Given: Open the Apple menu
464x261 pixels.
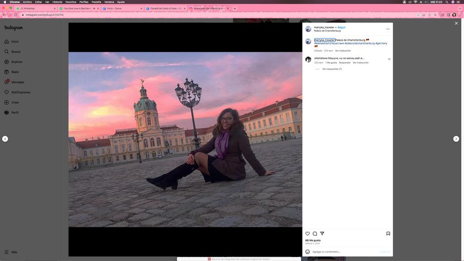Looking at the screenshot, I should [5, 2].
